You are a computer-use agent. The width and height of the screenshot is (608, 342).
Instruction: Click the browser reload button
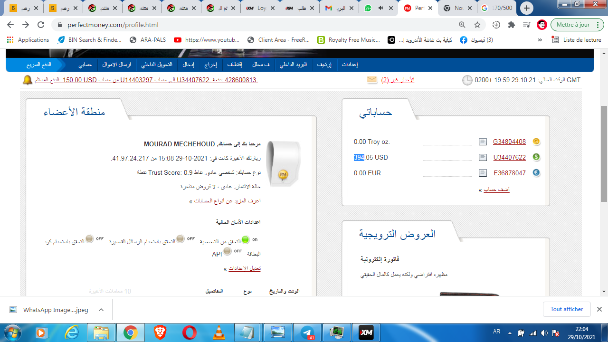pyautogui.click(x=41, y=25)
